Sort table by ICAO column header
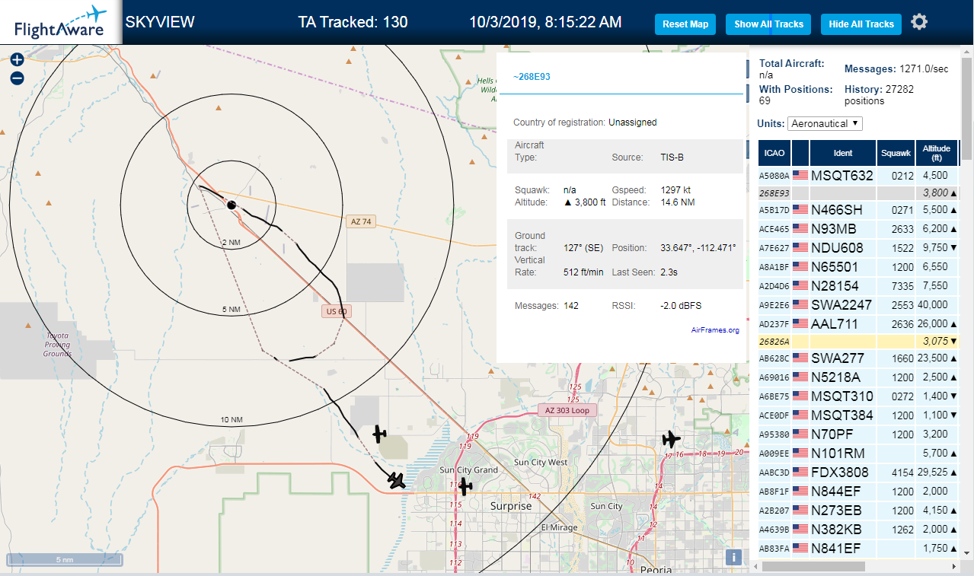974x576 pixels. tap(774, 153)
